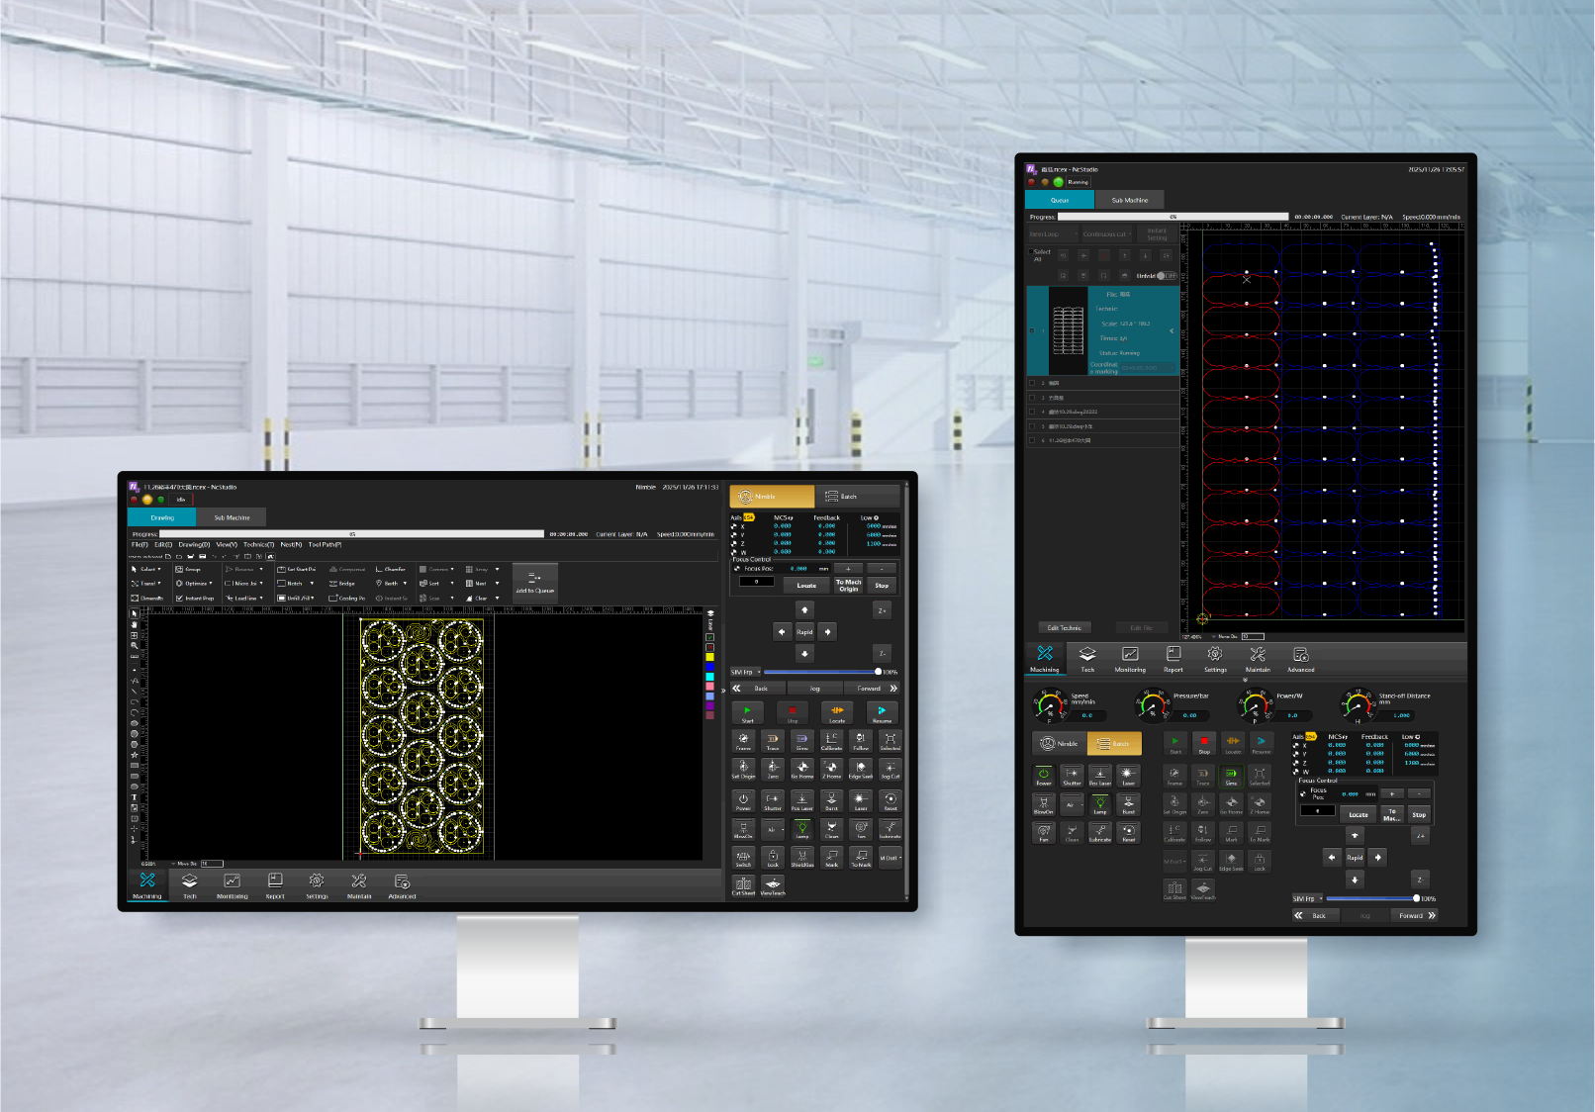Open the Notch dropdown arrow
Viewport: 1595px width, 1112px height.
coord(312,584)
